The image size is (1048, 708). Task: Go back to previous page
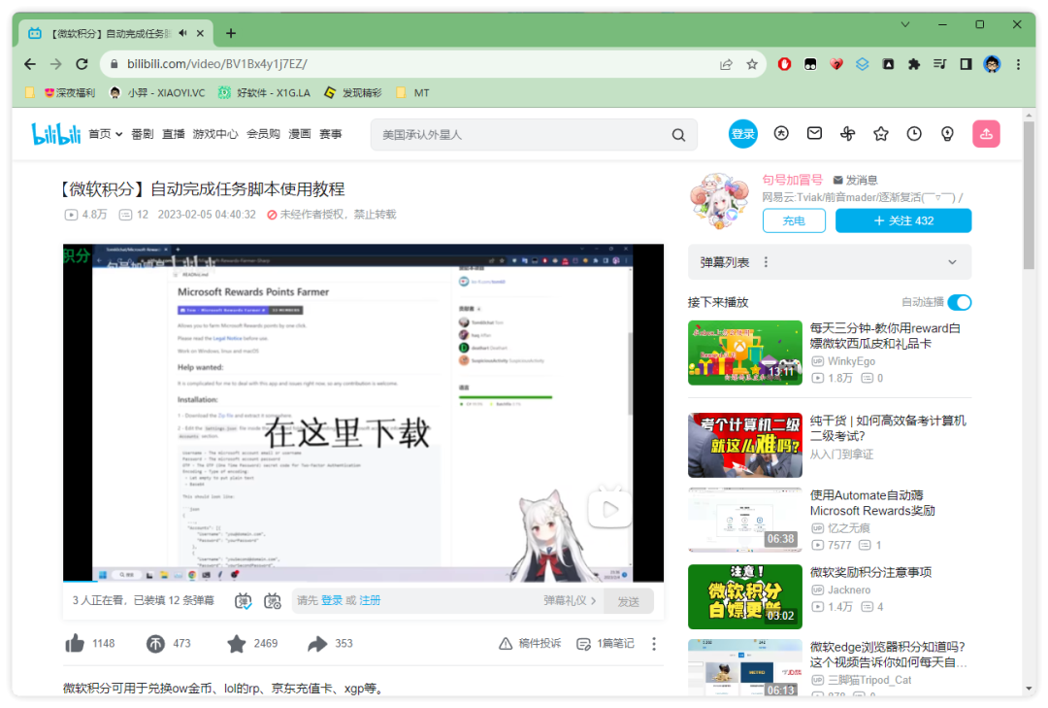[30, 64]
